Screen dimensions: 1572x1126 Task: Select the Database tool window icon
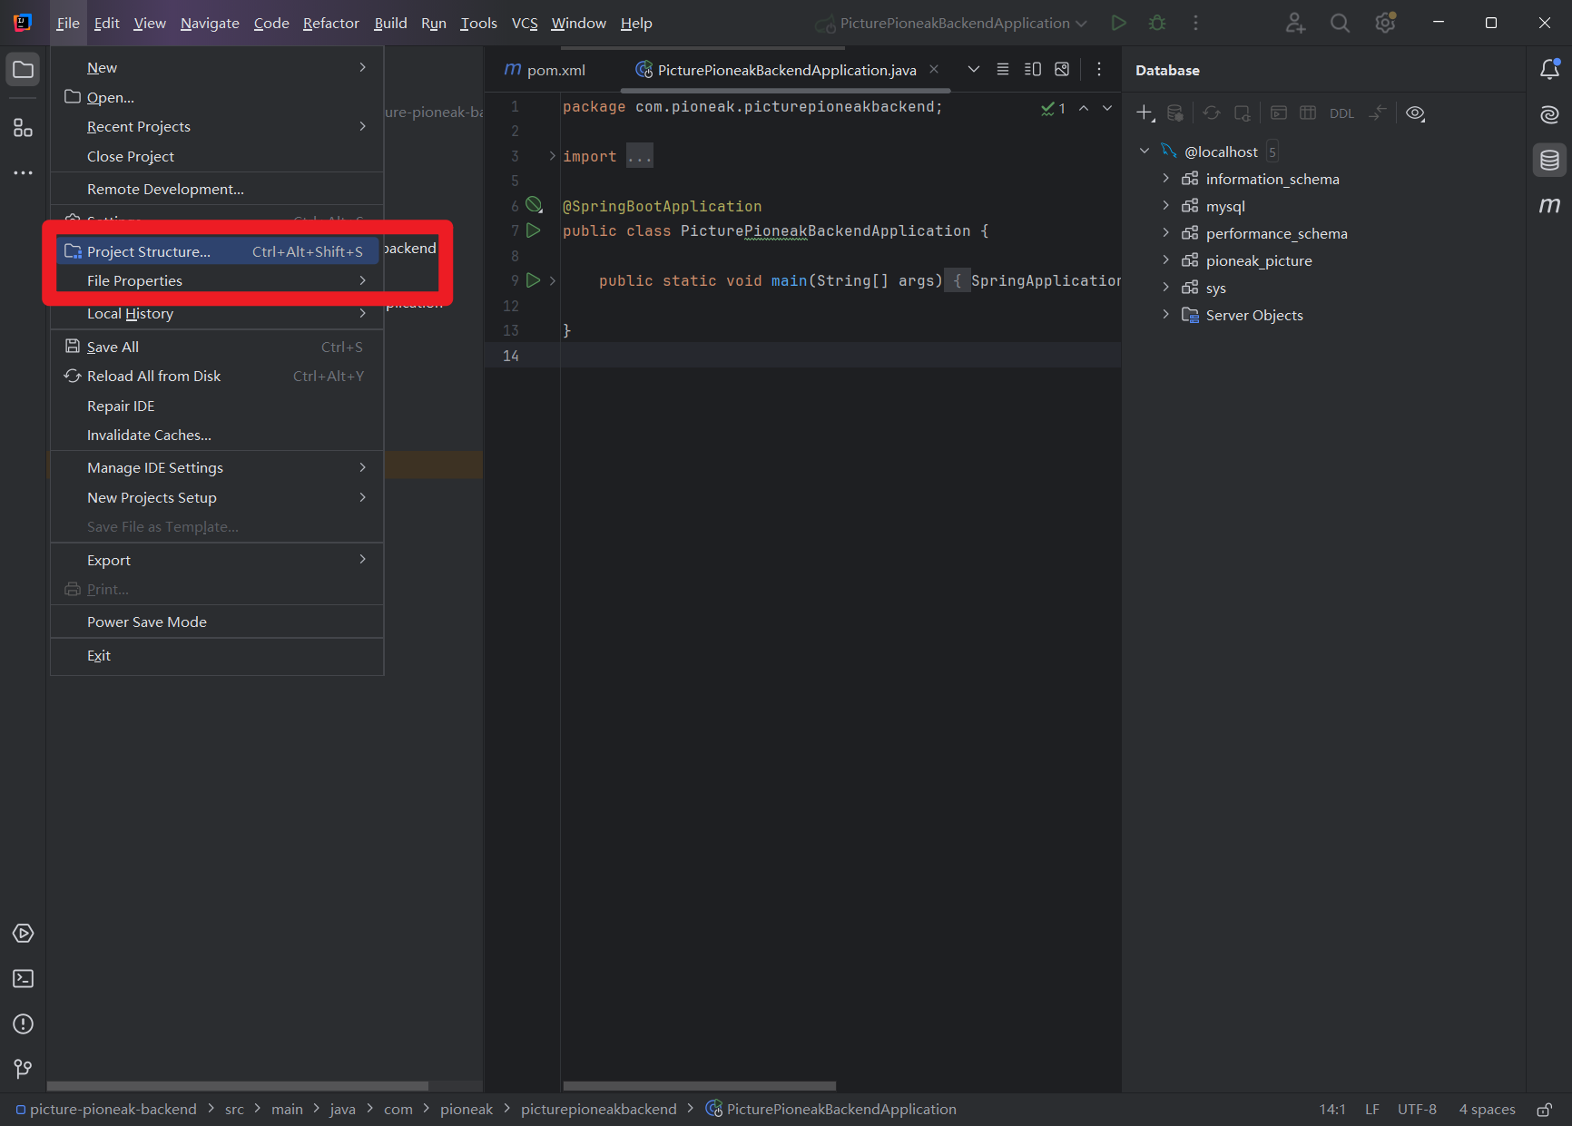click(x=1549, y=161)
